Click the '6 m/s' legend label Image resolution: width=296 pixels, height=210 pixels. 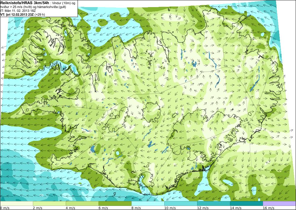103,208
